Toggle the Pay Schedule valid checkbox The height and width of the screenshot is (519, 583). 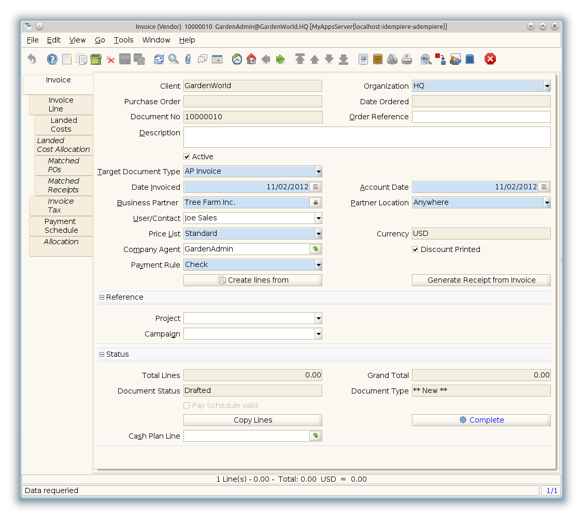[x=187, y=405]
